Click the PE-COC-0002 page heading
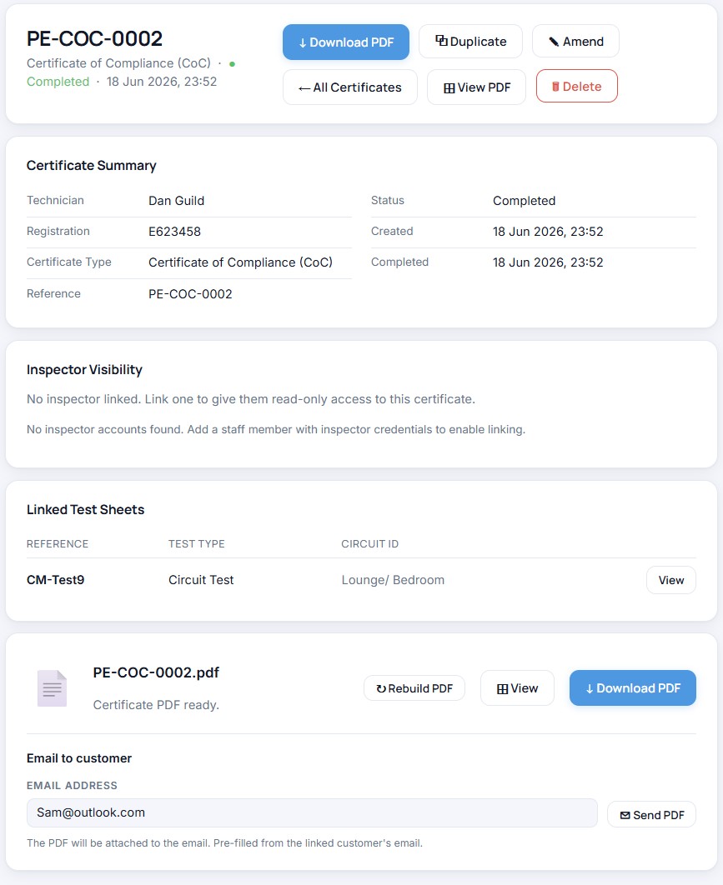 94,38
